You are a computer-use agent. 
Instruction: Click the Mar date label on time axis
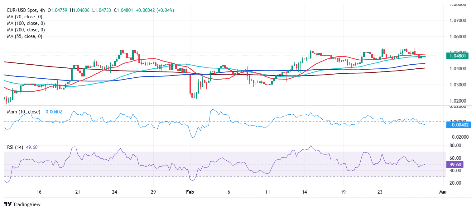(443, 192)
